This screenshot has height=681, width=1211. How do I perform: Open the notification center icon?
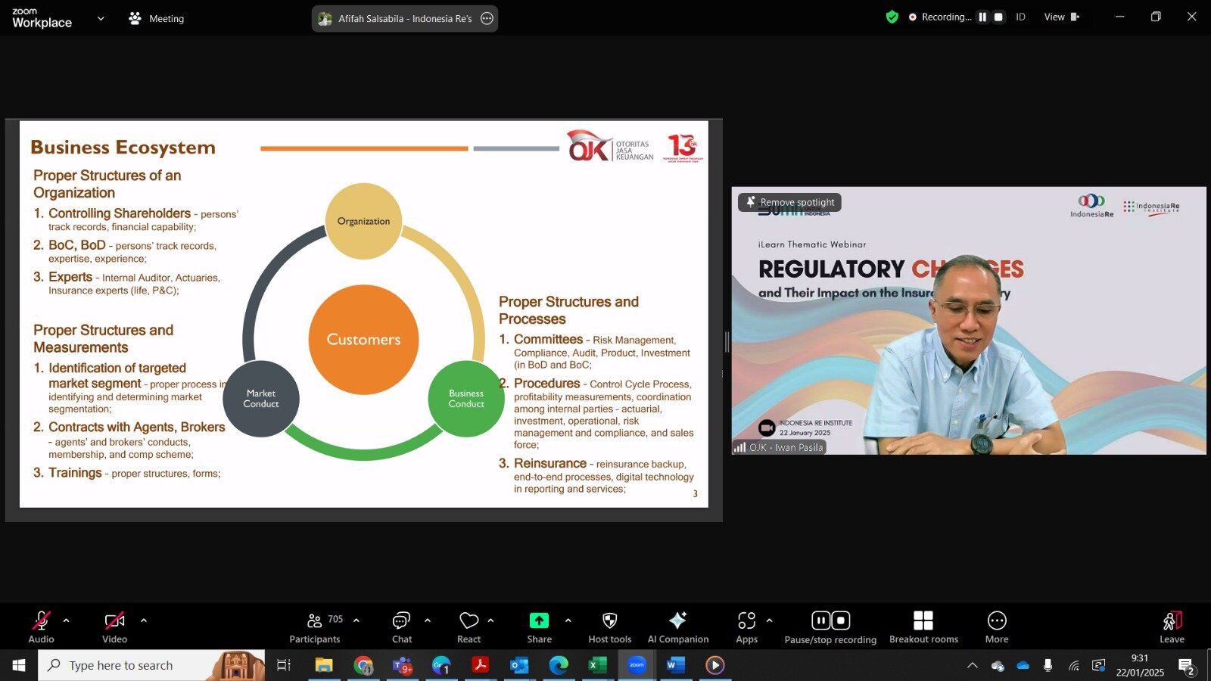[1187, 666]
